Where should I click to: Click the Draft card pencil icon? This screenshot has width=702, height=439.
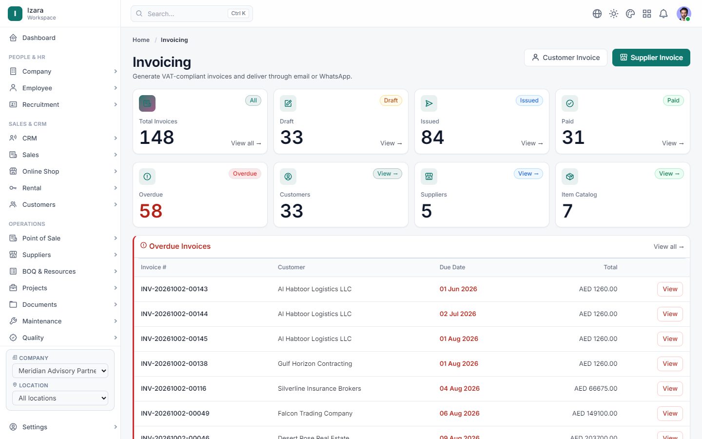coord(288,103)
